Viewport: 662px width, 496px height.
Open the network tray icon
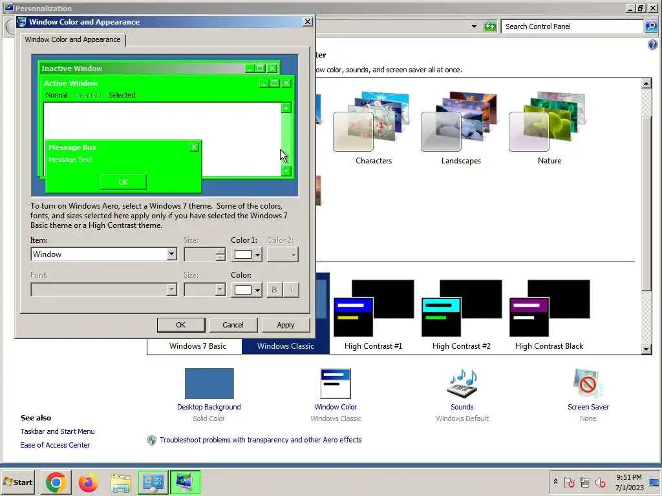(x=584, y=482)
